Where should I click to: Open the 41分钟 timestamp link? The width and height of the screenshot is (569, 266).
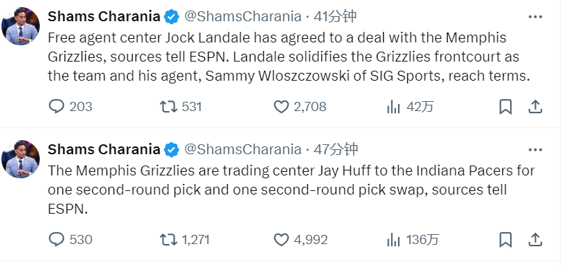[x=335, y=16]
